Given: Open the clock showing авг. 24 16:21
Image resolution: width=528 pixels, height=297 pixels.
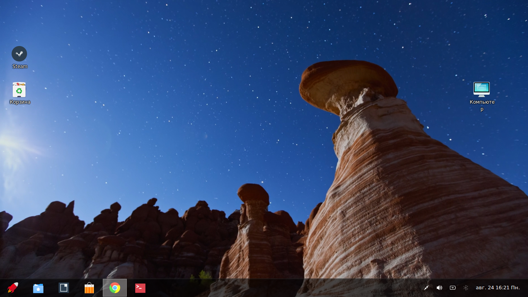Looking at the screenshot, I should 498,288.
